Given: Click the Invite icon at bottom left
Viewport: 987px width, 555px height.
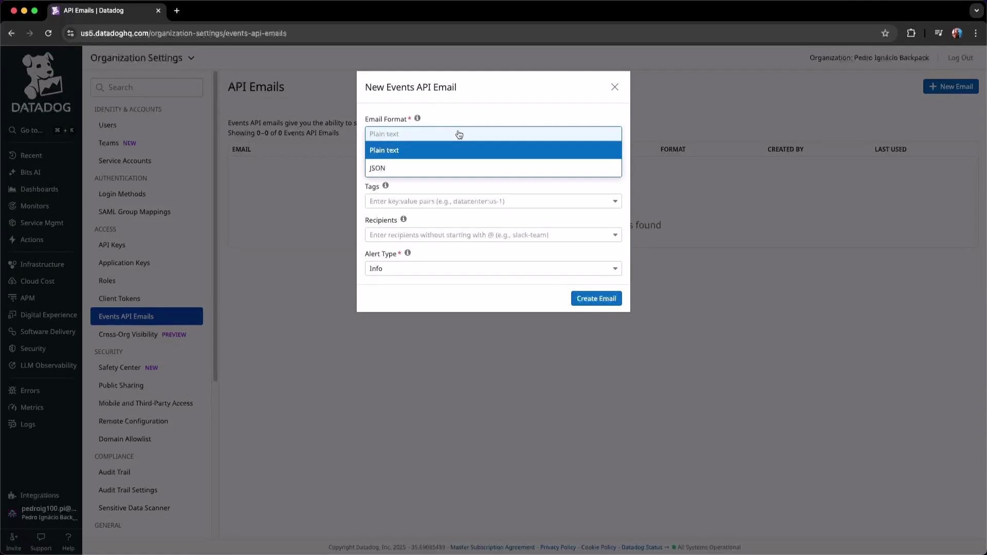Looking at the screenshot, I should pos(13,537).
